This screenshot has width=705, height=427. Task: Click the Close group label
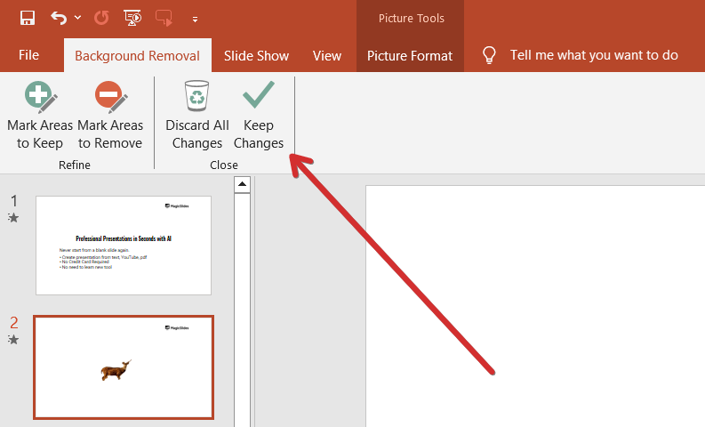point(224,165)
